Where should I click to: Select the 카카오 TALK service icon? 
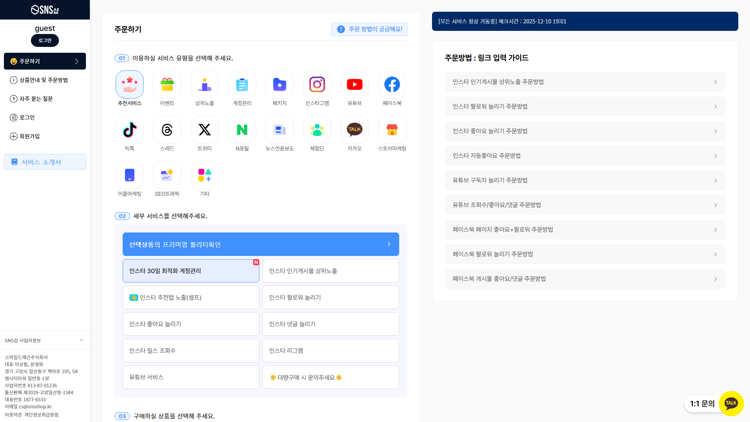[x=354, y=130]
